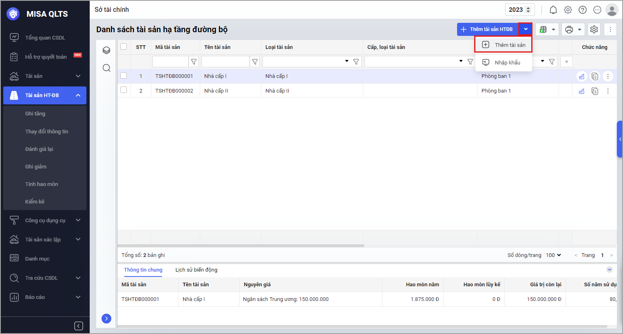Click the Thêm tài sản HTĐB button

point(488,29)
